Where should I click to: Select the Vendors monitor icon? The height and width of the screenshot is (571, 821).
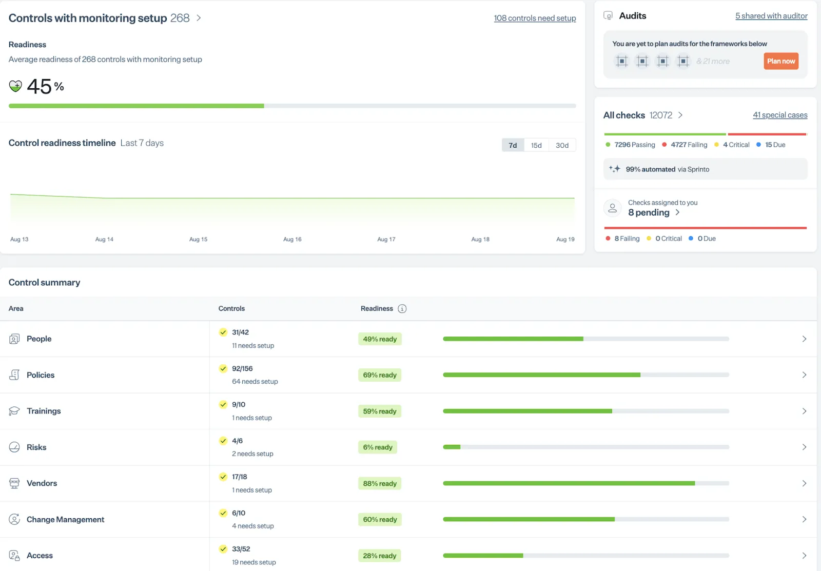pyautogui.click(x=14, y=483)
